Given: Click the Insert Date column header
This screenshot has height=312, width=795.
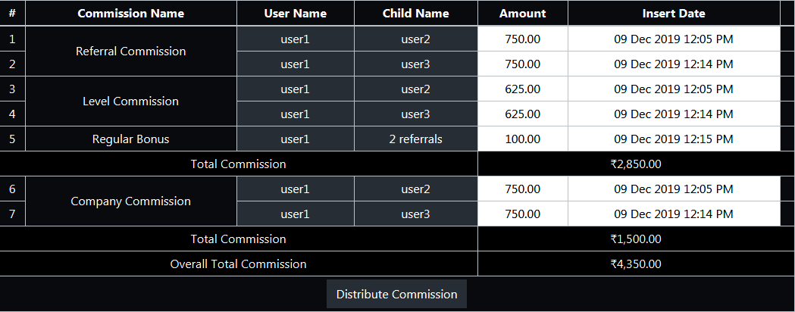Looking at the screenshot, I should click(674, 14).
